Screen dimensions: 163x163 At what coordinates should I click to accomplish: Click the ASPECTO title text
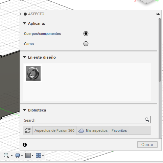pyautogui.click(x=36, y=14)
